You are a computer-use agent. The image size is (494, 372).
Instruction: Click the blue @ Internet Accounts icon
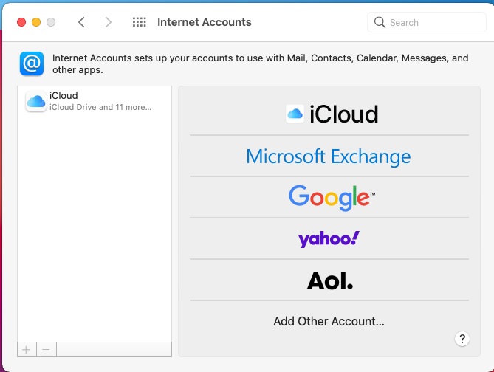click(x=32, y=64)
